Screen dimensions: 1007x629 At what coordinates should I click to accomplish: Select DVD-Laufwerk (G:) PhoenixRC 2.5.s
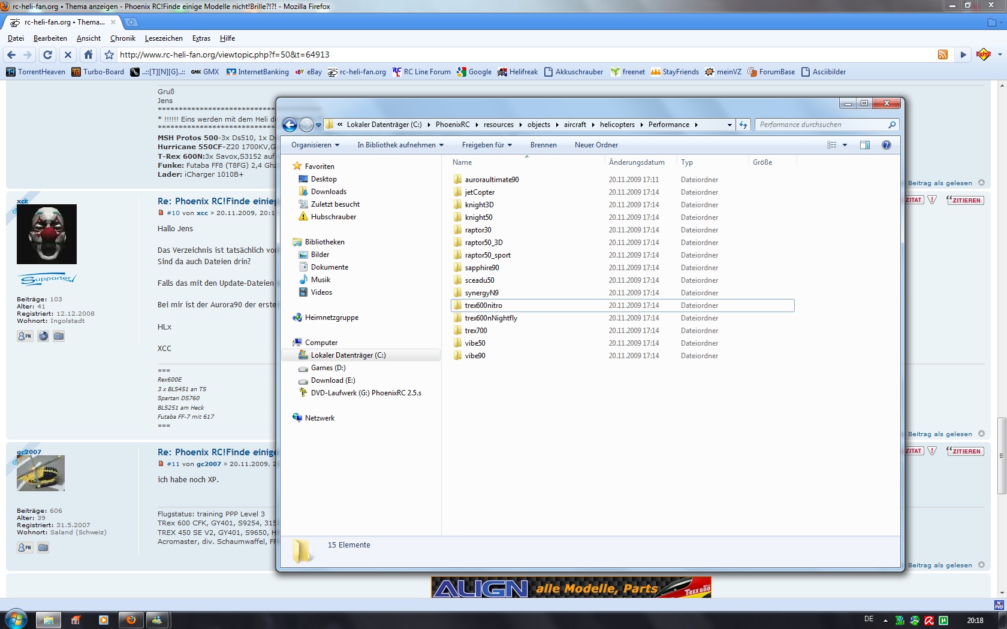(x=366, y=393)
